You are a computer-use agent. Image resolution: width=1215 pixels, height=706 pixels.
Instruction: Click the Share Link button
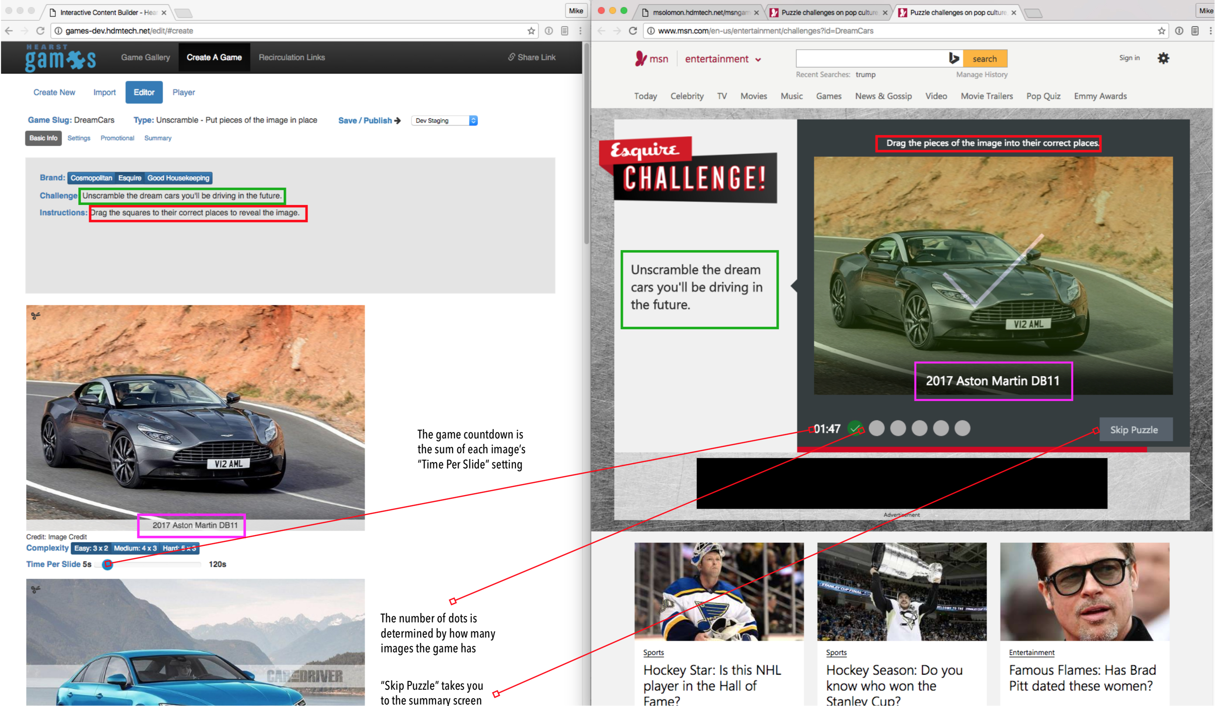(531, 57)
